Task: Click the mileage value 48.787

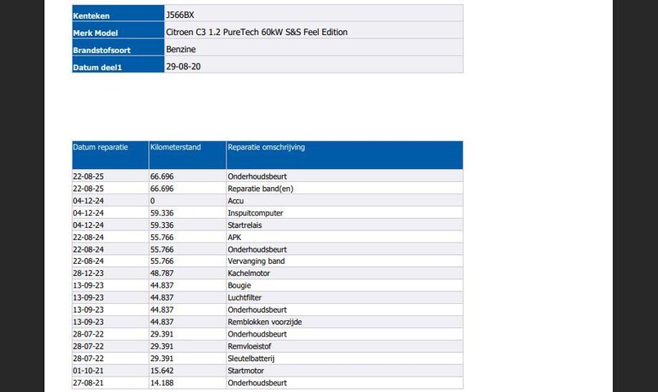Action: pos(162,274)
